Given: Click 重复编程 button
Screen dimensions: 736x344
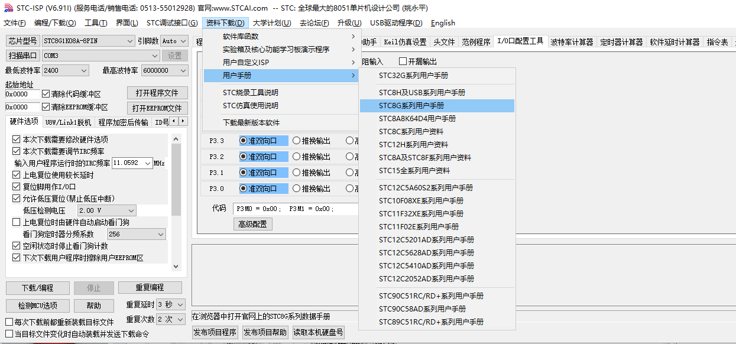Looking at the screenshot, I should click(150, 287).
